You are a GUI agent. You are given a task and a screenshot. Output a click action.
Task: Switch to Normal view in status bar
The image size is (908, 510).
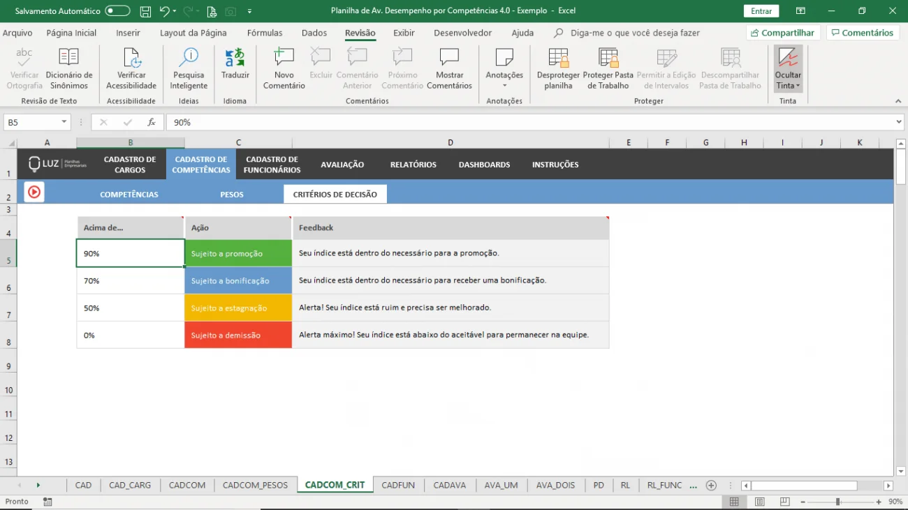tap(734, 502)
